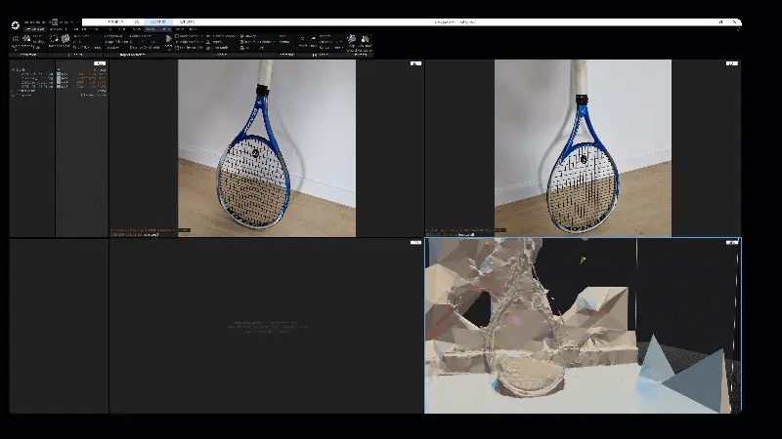
Task: Open the first ribbon tab on the left
Action: click(x=34, y=29)
